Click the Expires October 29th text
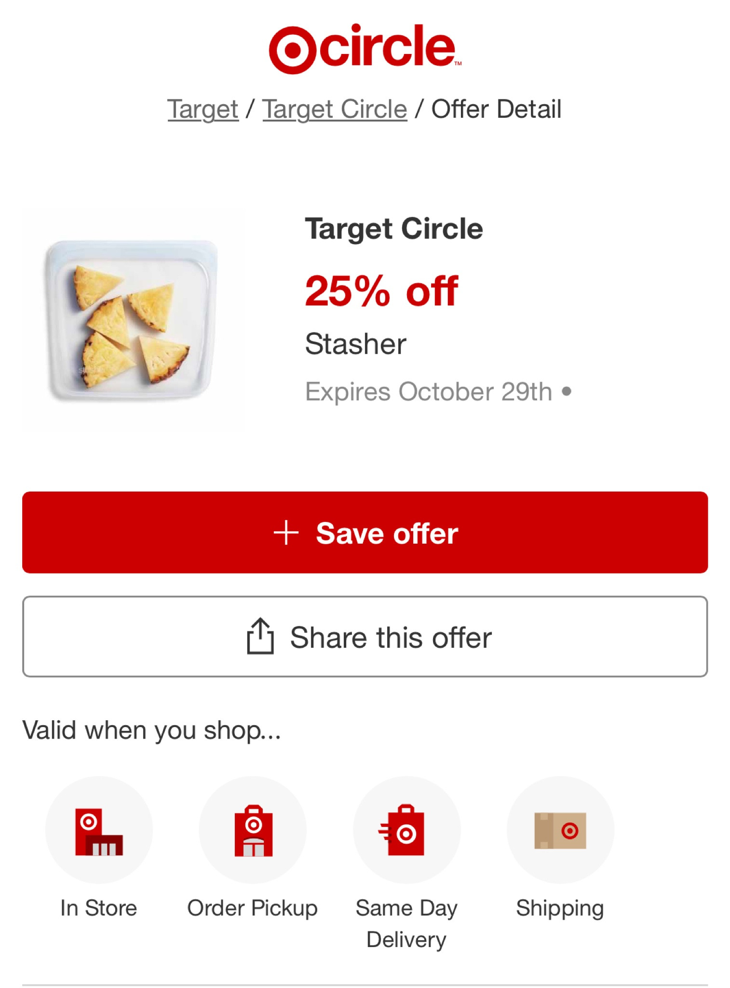This screenshot has height=988, width=730. [428, 391]
